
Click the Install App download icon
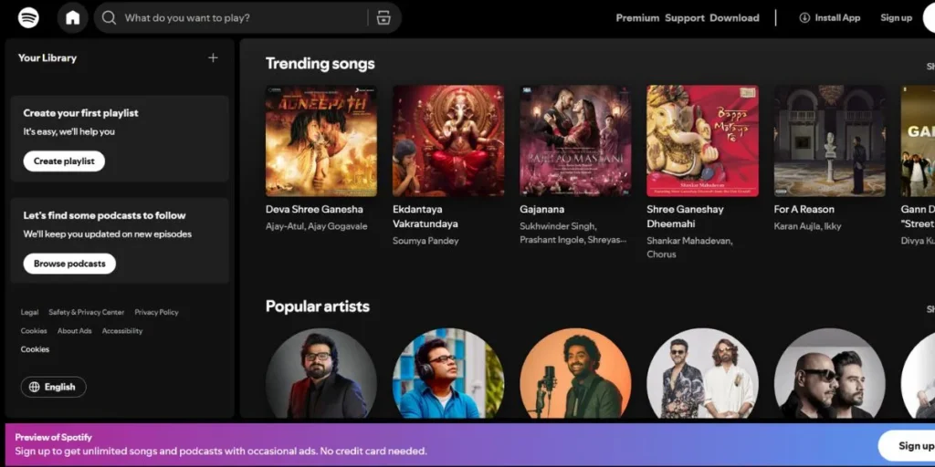[804, 18]
